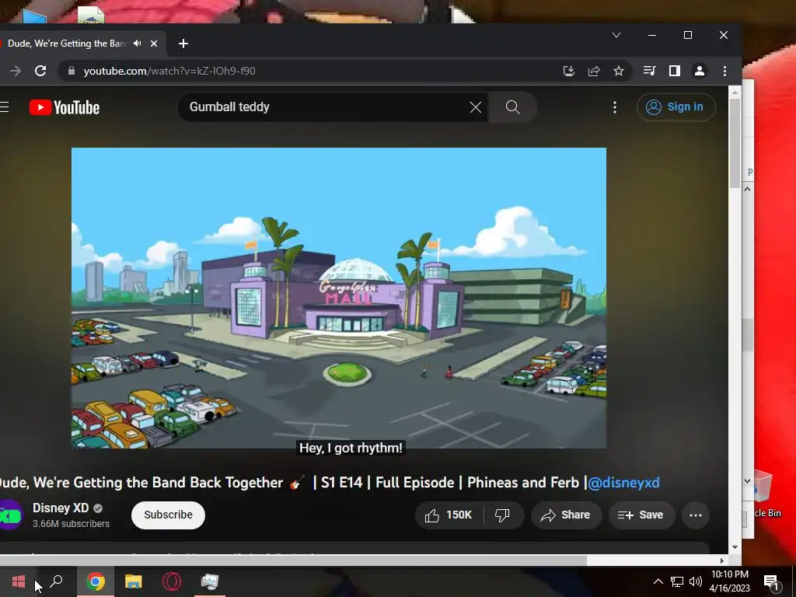This screenshot has height=597, width=796.
Task: Open the clock showing 10:10 PM
Action: click(x=729, y=581)
